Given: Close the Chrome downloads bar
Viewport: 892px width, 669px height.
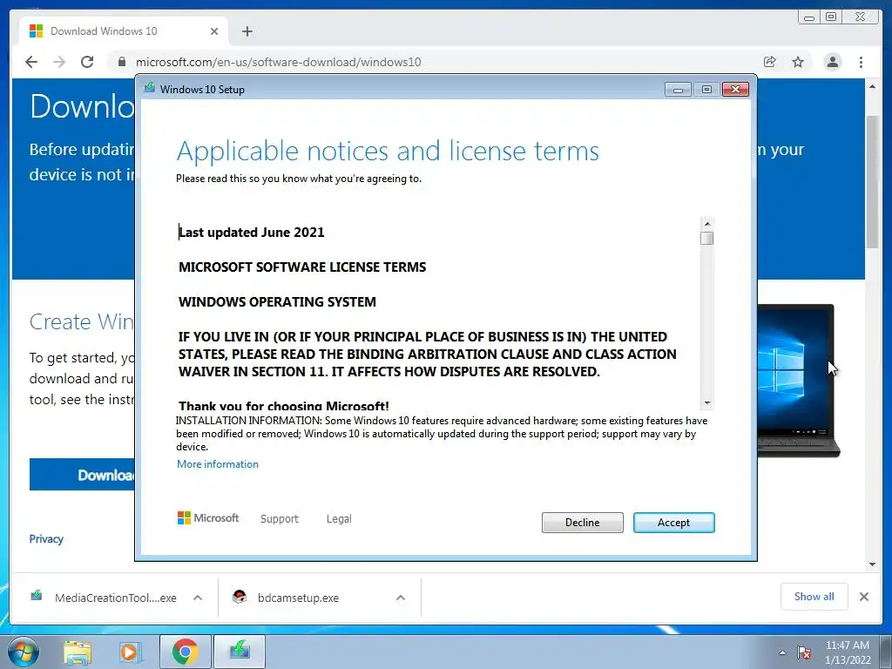Looking at the screenshot, I should point(863,597).
